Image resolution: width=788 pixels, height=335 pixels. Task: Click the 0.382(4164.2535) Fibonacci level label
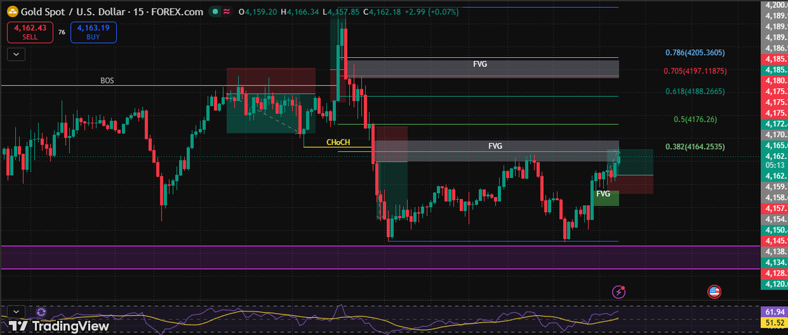coord(695,147)
